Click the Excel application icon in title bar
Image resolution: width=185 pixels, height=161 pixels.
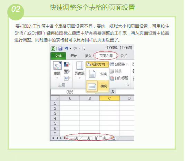pos(53,48)
